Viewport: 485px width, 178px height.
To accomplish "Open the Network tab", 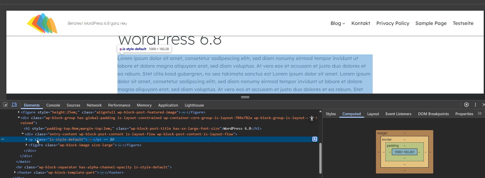I will (x=94, y=105).
